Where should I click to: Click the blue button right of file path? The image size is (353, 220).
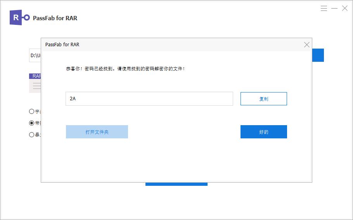318,55
